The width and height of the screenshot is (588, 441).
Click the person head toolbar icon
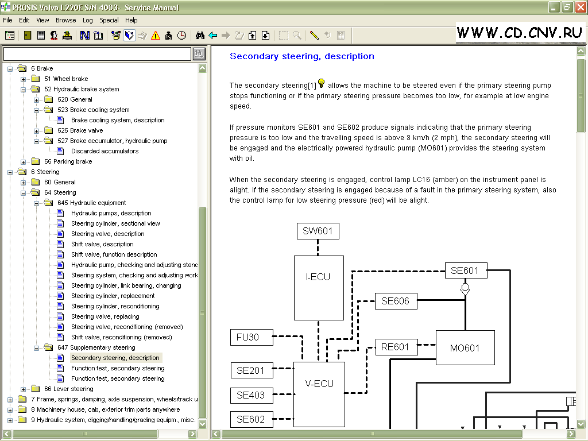tap(54, 36)
